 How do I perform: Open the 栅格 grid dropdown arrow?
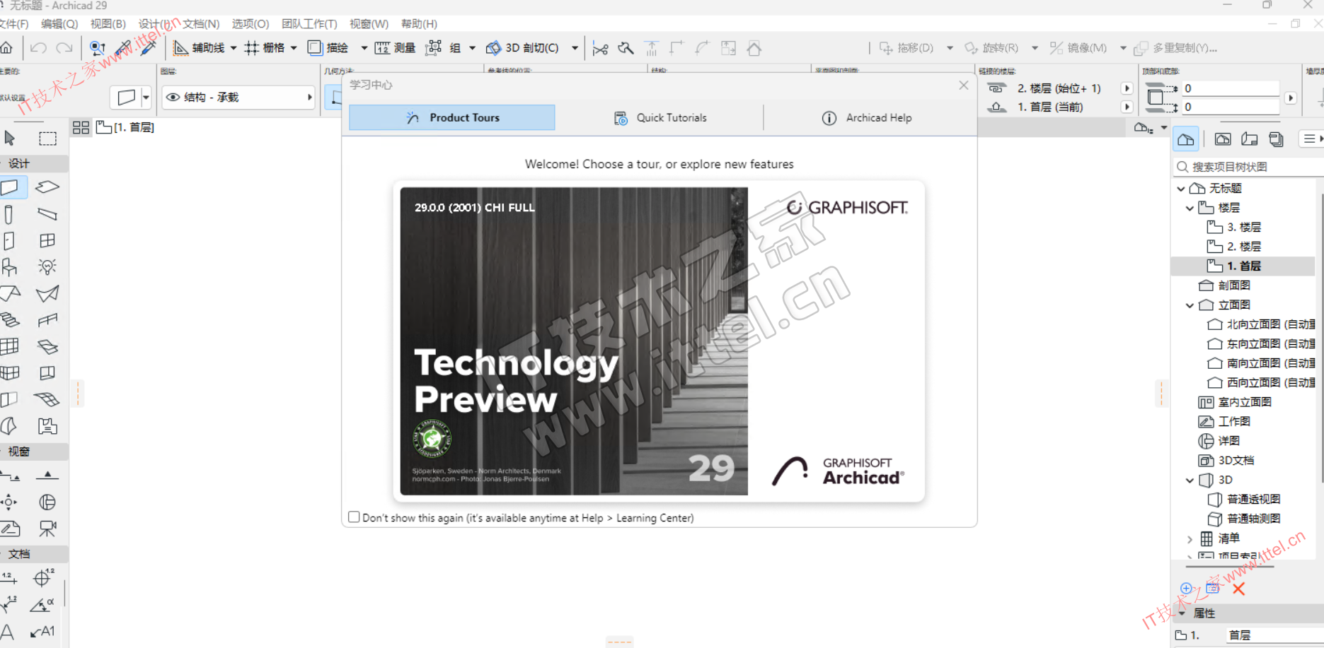(x=294, y=48)
